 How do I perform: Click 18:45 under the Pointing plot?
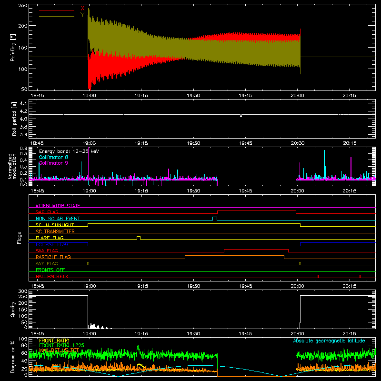coord(37,96)
